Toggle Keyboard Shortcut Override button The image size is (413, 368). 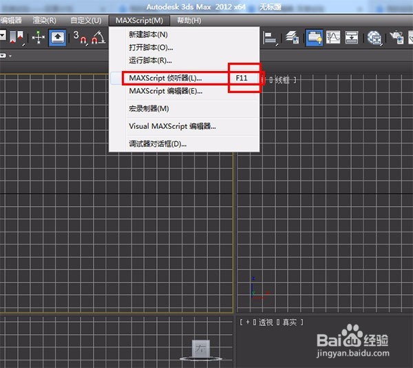[x=57, y=38]
